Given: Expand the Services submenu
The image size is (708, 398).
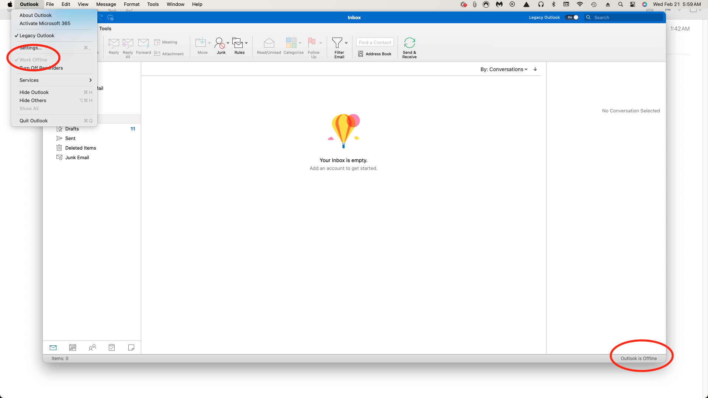Looking at the screenshot, I should 54,80.
